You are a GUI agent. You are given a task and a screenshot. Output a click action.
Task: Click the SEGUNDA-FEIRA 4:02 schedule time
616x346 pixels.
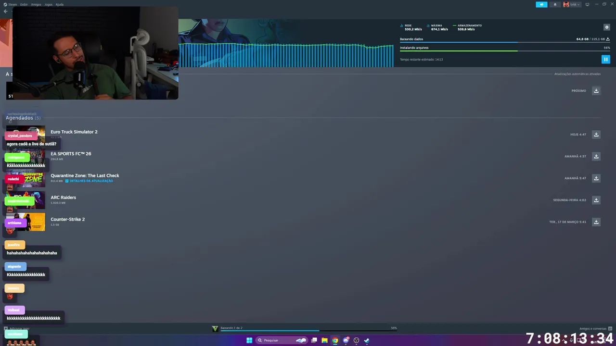click(x=570, y=200)
